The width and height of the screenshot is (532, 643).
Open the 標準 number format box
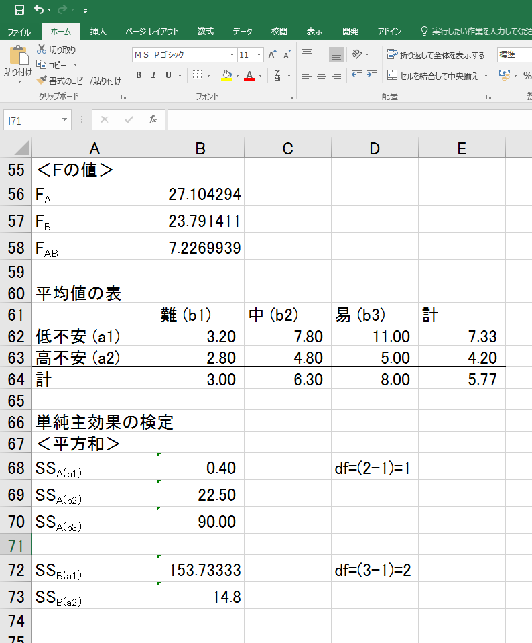click(515, 54)
